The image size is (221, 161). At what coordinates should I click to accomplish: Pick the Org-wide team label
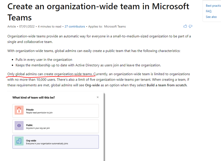31,140
